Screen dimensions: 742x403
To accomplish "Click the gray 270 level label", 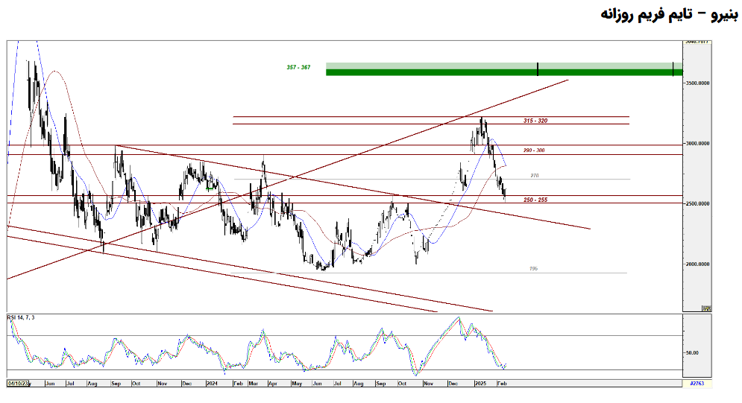I will click(534, 176).
